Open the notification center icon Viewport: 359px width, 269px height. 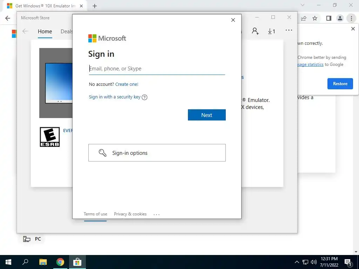347,262
